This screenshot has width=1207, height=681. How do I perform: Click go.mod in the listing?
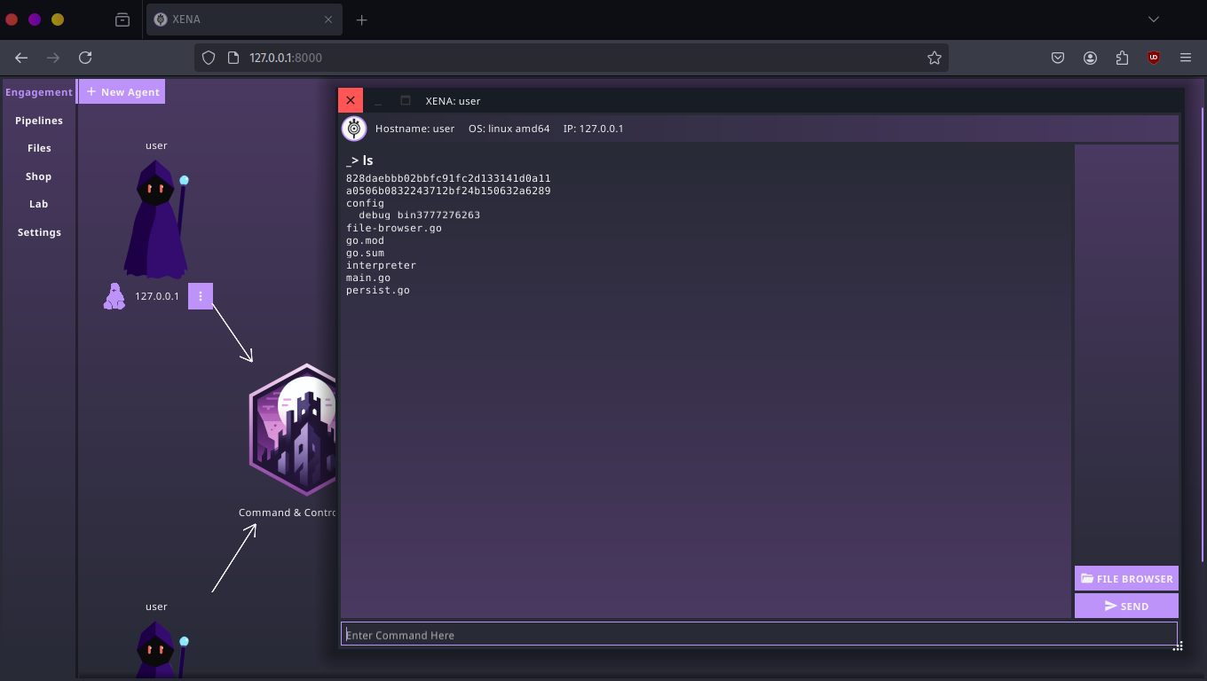click(x=365, y=240)
